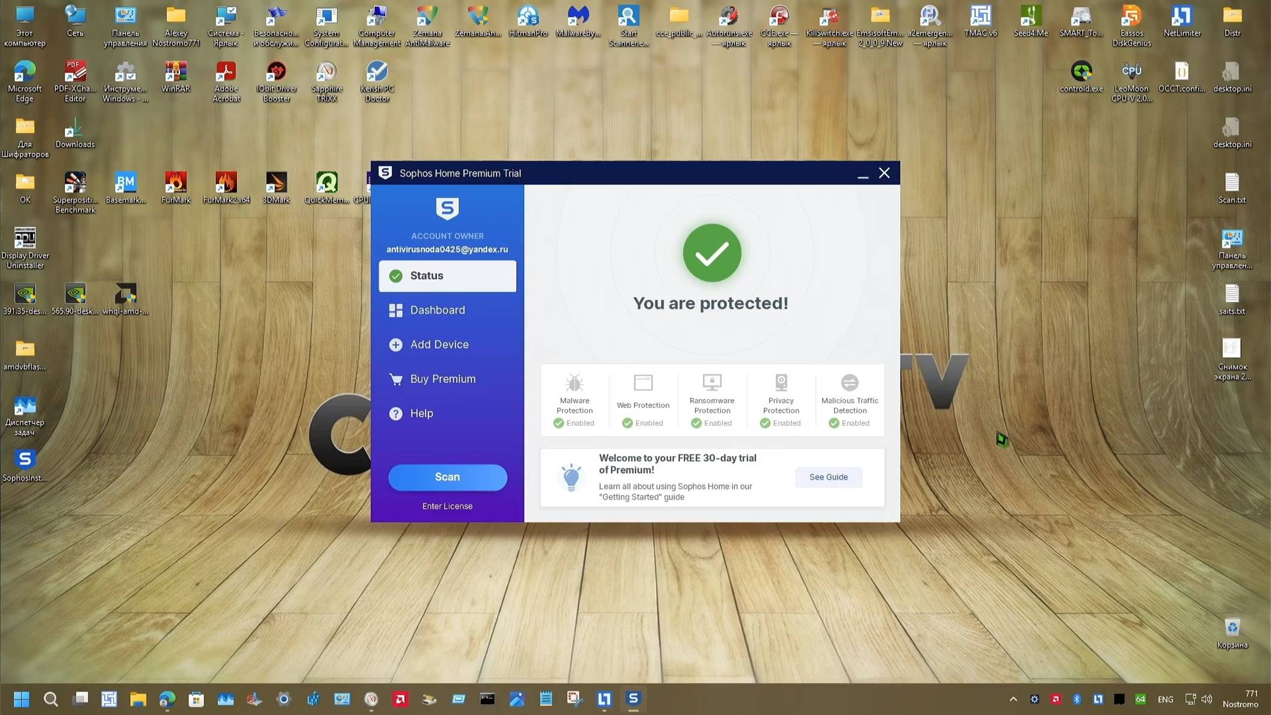Toggle Web Protection Enabled status
The height and width of the screenshot is (715, 1271).
coord(642,422)
